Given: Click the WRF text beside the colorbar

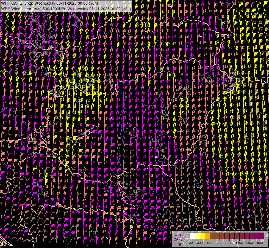Looking at the screenshot, I should point(178,234).
